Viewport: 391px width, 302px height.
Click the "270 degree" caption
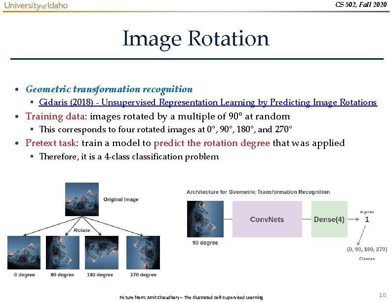pyautogui.click(x=143, y=274)
